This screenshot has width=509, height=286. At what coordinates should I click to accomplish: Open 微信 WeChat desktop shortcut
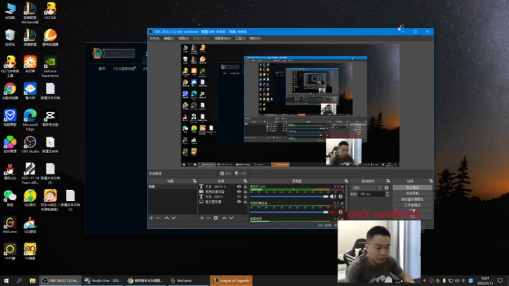pos(10,198)
